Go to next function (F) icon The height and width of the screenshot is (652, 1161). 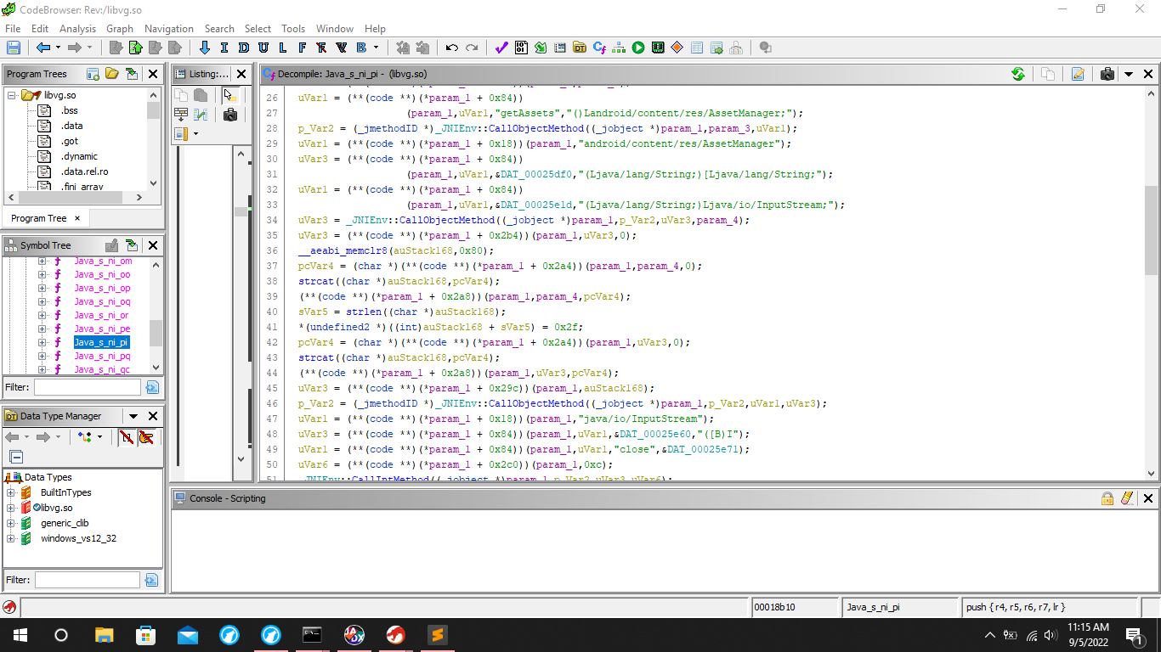point(302,48)
